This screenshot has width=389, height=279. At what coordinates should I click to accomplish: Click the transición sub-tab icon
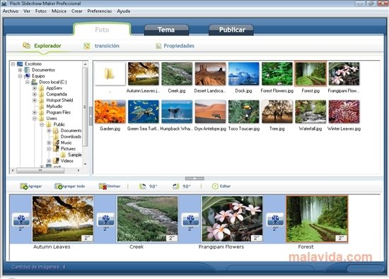click(87, 46)
